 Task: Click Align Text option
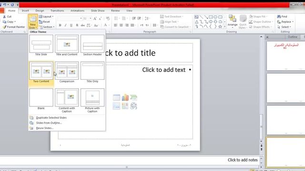click(x=169, y=22)
